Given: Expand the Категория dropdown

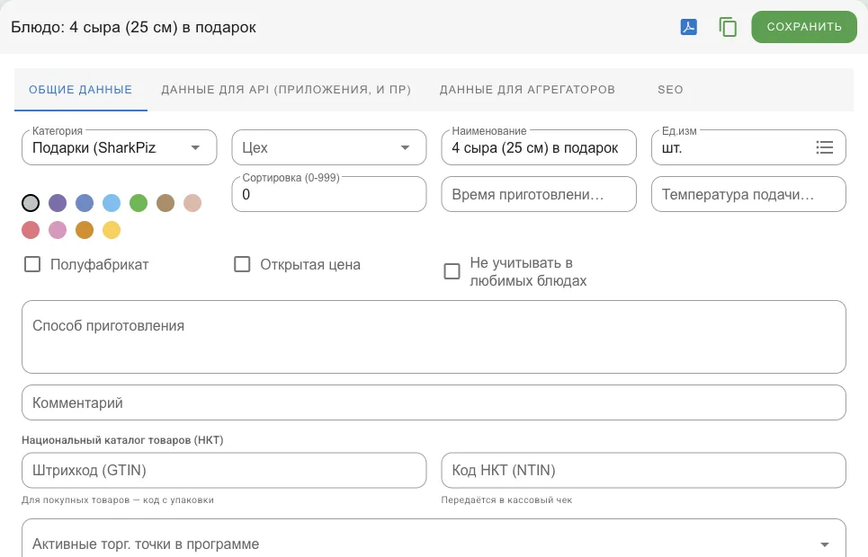Looking at the screenshot, I should click(119, 147).
